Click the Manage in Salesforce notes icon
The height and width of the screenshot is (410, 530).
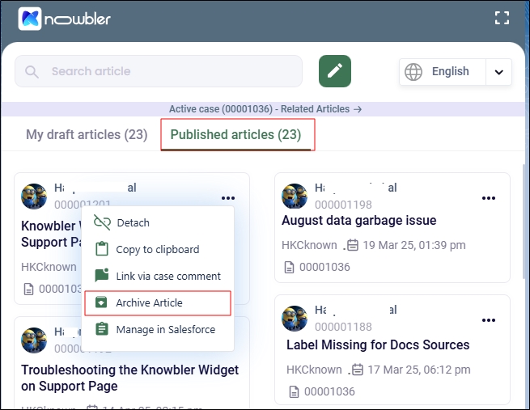102,329
